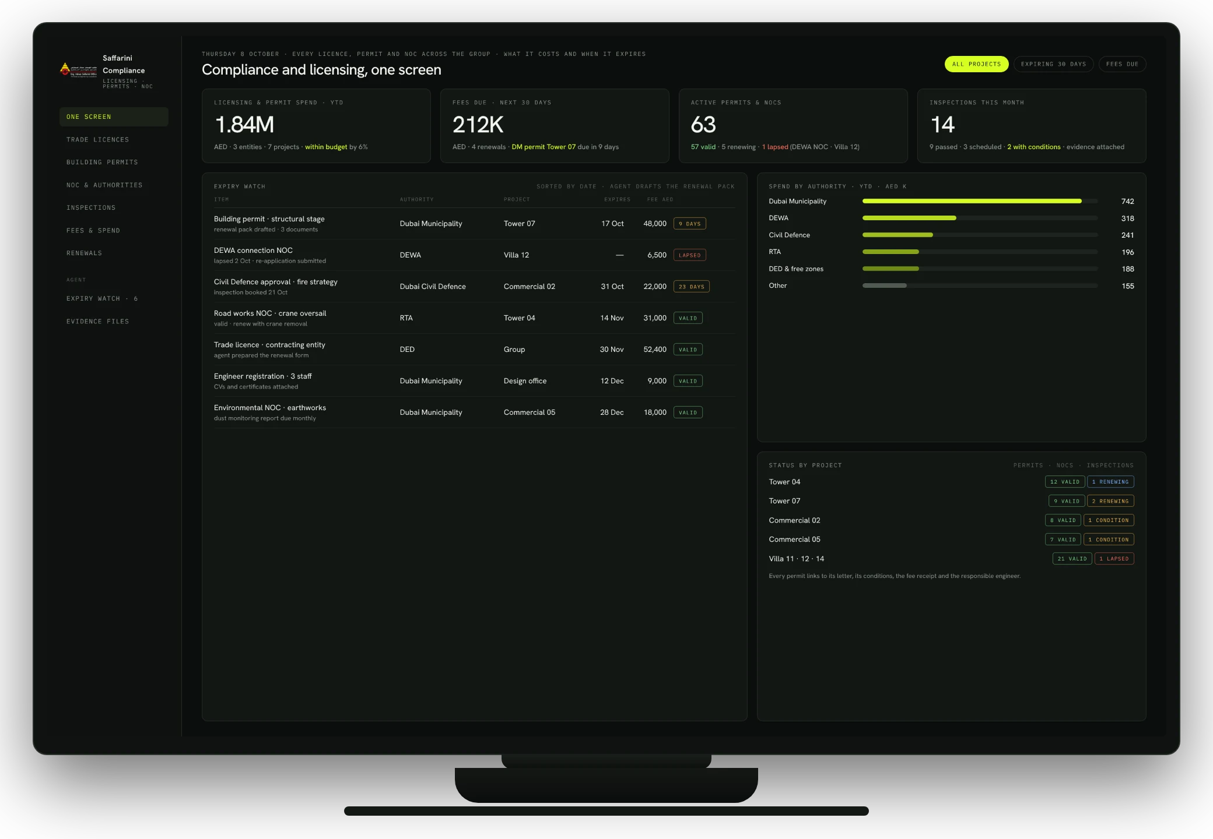Click Tower 07 2 RENEWING badge

click(x=1110, y=501)
